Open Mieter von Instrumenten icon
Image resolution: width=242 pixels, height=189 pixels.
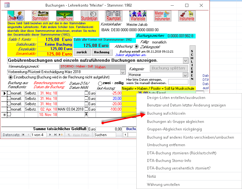click(162, 16)
